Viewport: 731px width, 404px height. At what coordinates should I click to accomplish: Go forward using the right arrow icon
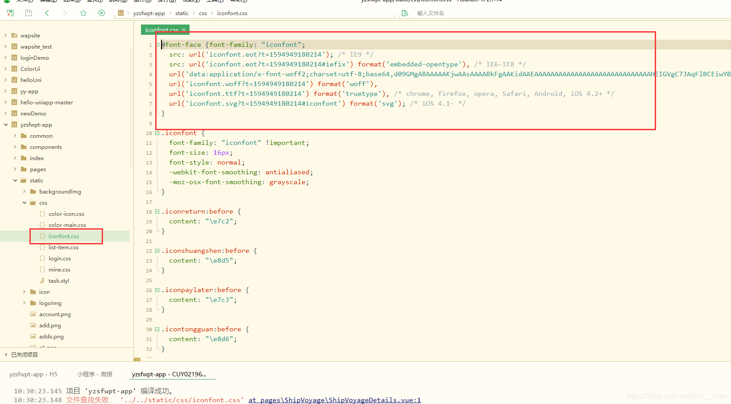(x=65, y=13)
